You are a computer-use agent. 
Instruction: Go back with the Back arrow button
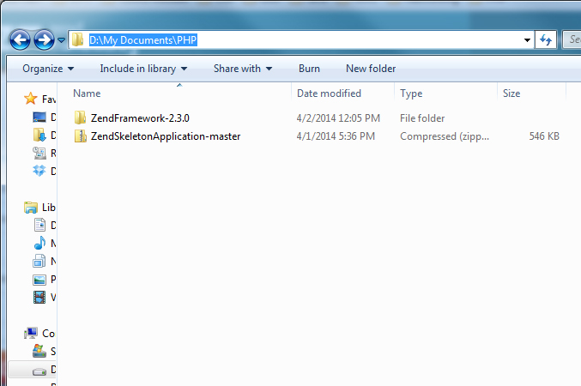tap(20, 39)
